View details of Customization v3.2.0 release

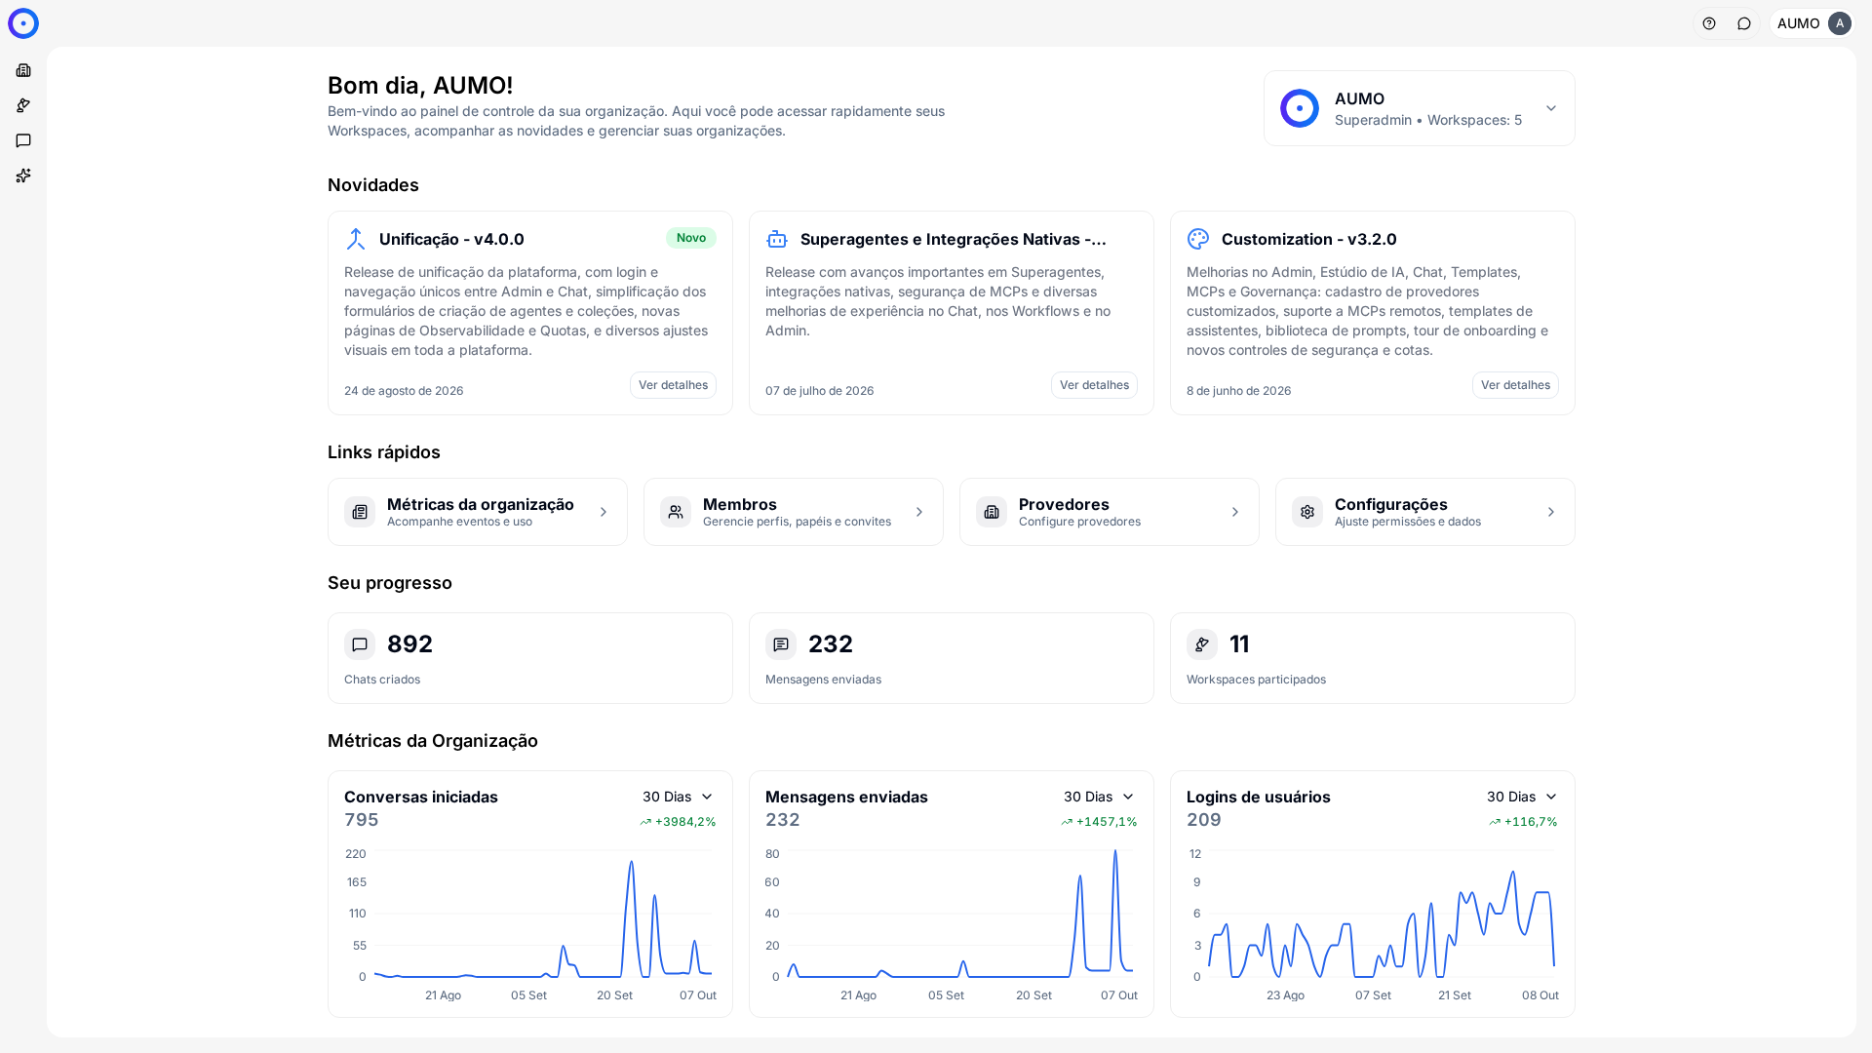[1515, 385]
